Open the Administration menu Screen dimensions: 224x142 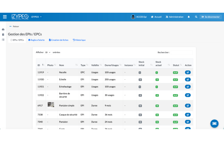[174, 17]
